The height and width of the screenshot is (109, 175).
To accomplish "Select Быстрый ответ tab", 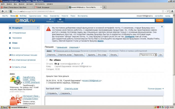I will (53, 89).
